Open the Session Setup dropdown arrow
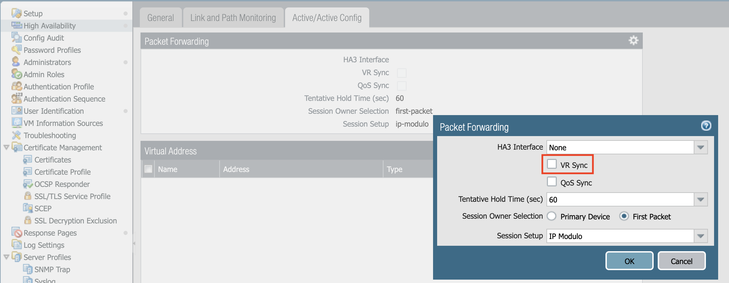The image size is (729, 283). pos(700,236)
